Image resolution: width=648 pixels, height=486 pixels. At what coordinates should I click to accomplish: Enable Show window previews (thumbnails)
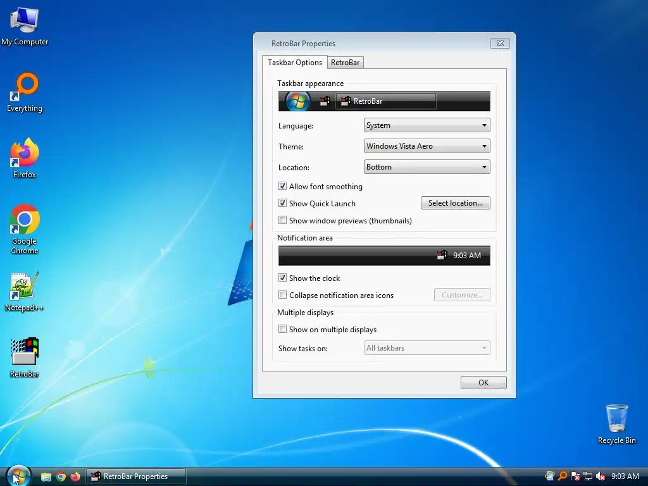point(282,220)
